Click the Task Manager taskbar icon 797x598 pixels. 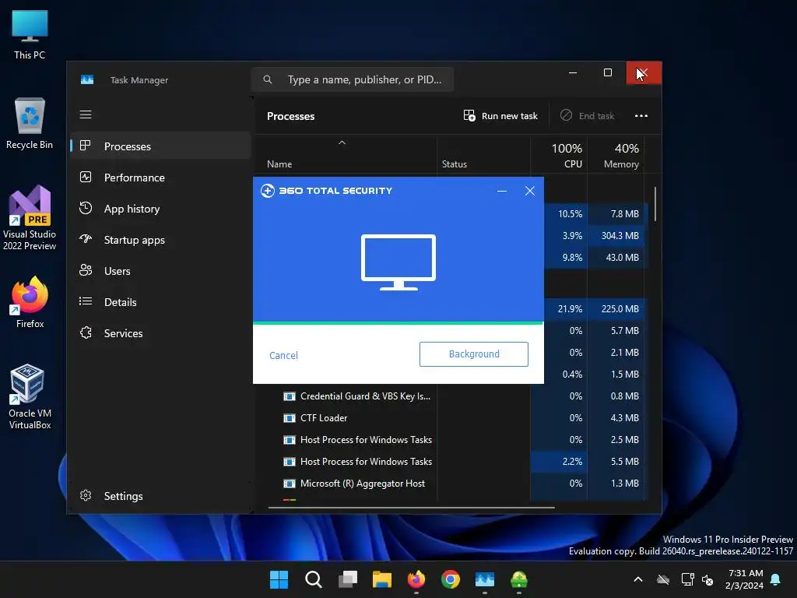(x=485, y=579)
